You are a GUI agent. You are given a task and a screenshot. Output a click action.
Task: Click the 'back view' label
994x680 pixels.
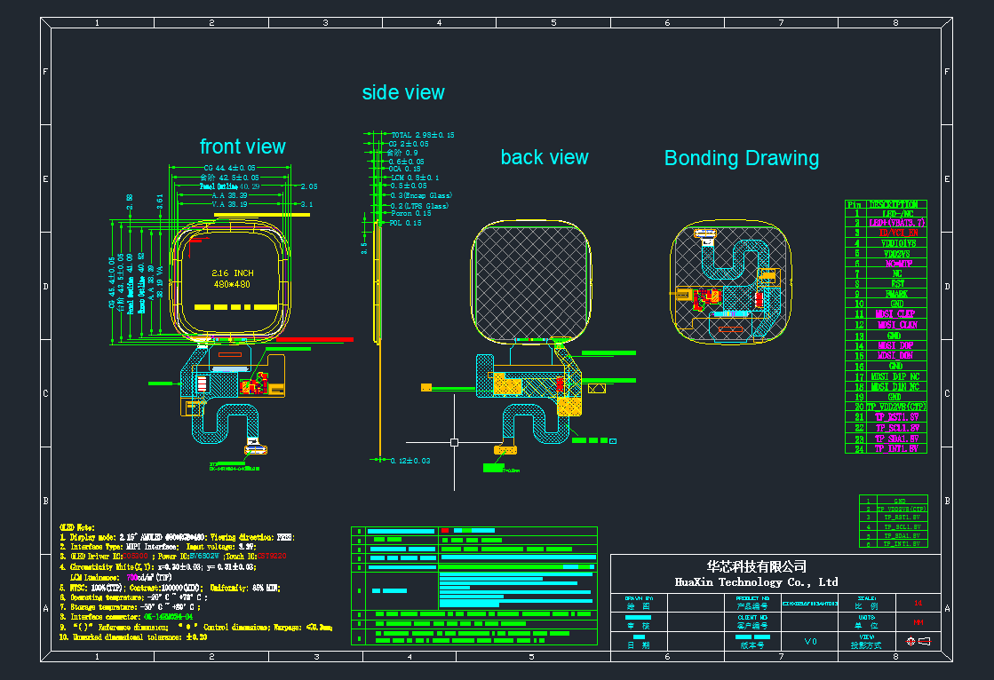tap(544, 157)
